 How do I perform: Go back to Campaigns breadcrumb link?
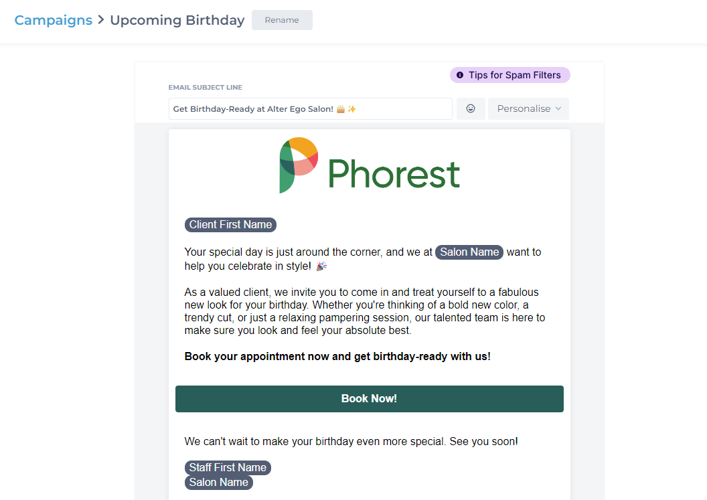click(53, 20)
